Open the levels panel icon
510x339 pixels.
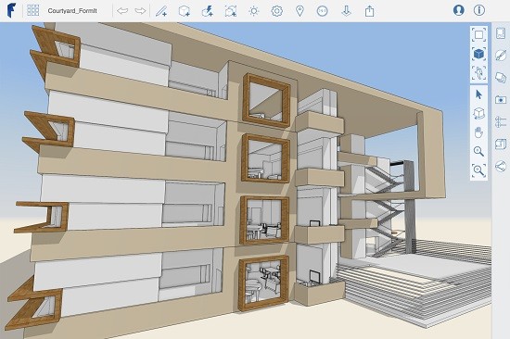point(501,122)
